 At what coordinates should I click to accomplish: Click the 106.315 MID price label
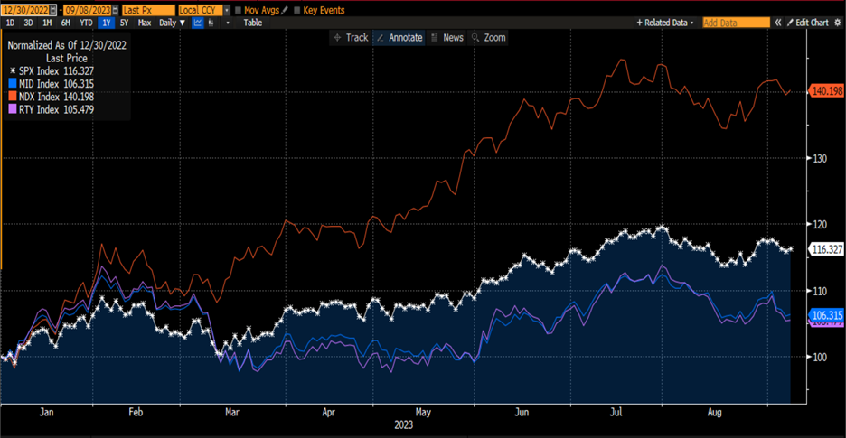[825, 315]
